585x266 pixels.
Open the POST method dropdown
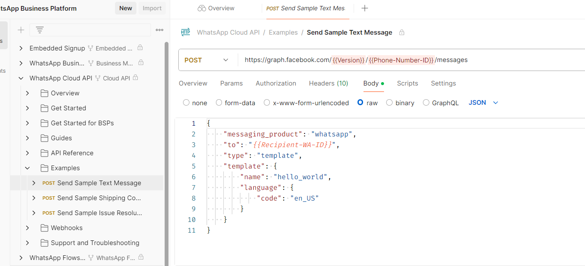click(208, 60)
